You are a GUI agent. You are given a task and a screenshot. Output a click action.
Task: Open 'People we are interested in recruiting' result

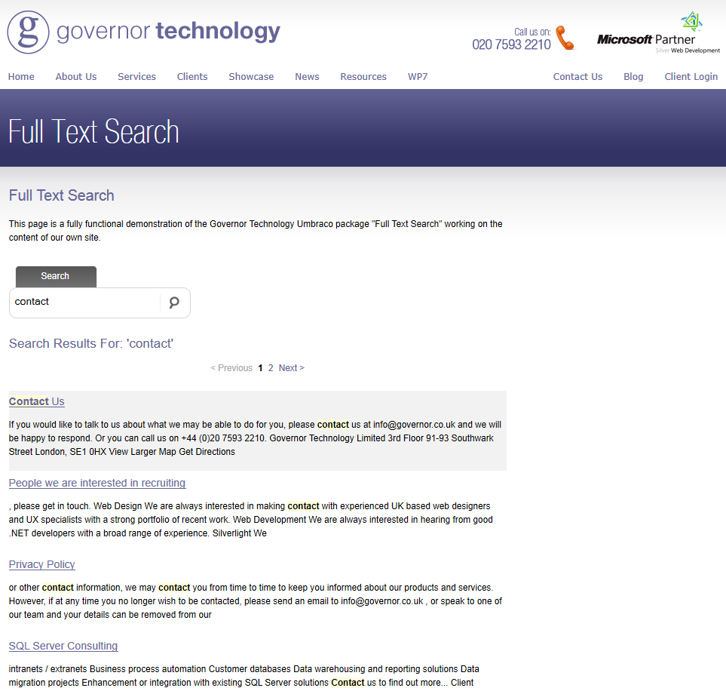pyautogui.click(x=97, y=483)
